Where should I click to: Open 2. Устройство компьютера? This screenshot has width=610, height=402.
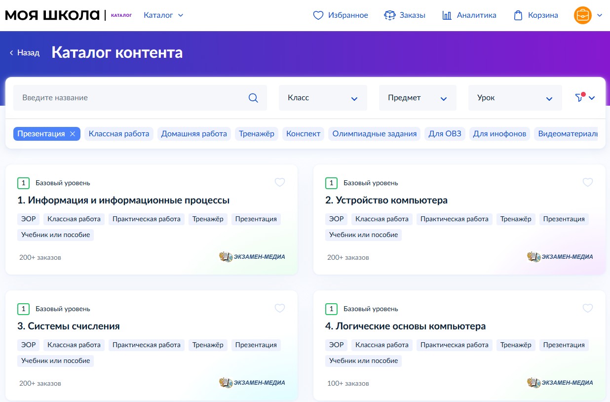tap(386, 201)
